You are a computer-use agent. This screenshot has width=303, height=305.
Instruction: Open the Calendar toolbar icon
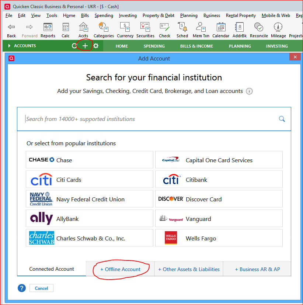pos(221,30)
